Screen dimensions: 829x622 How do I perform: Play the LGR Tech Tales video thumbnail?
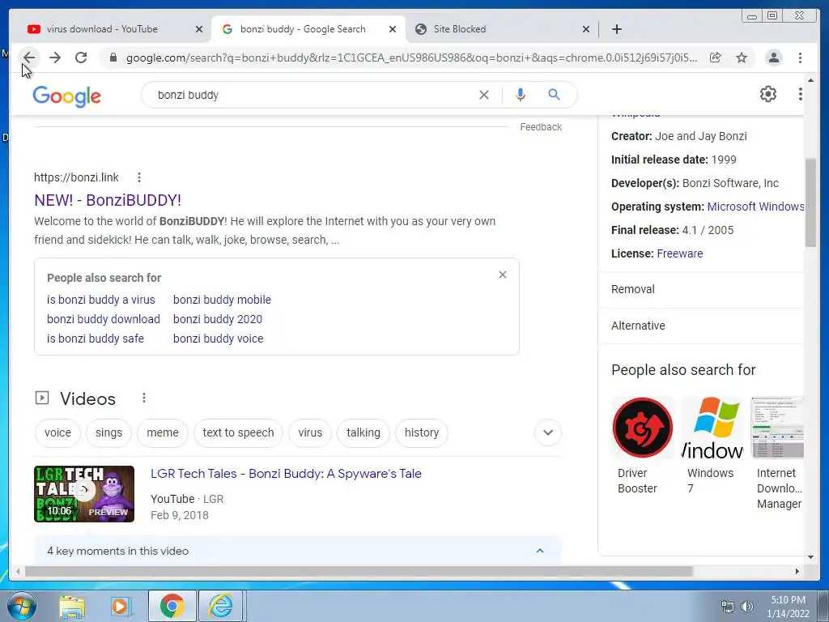(x=84, y=494)
